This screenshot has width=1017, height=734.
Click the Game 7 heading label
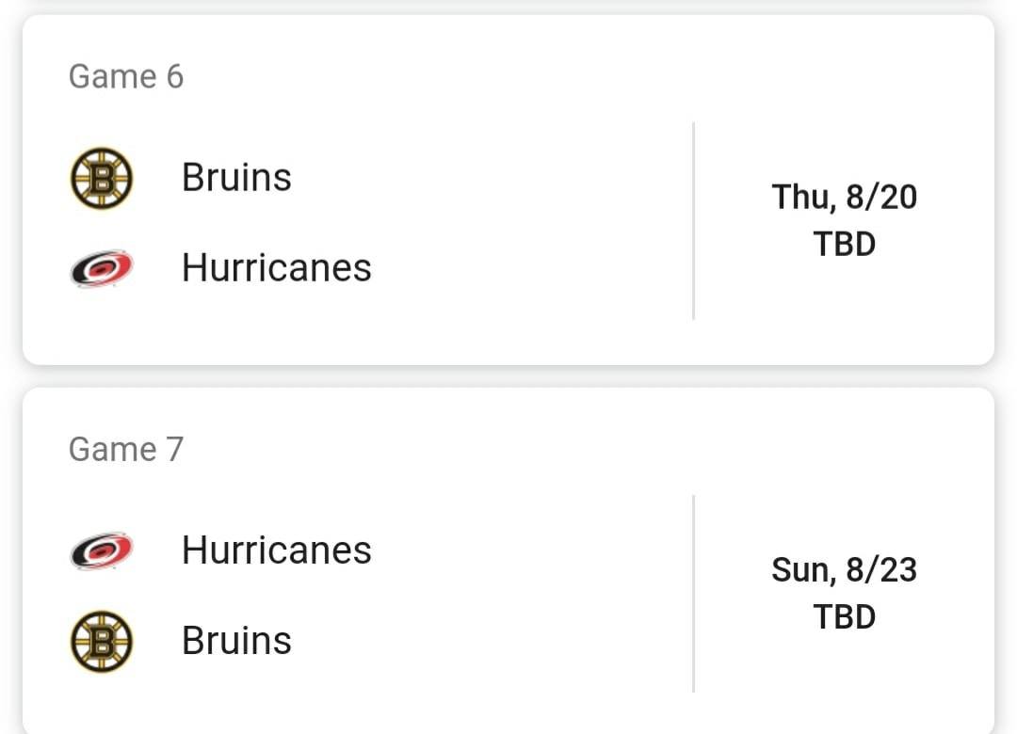(126, 450)
